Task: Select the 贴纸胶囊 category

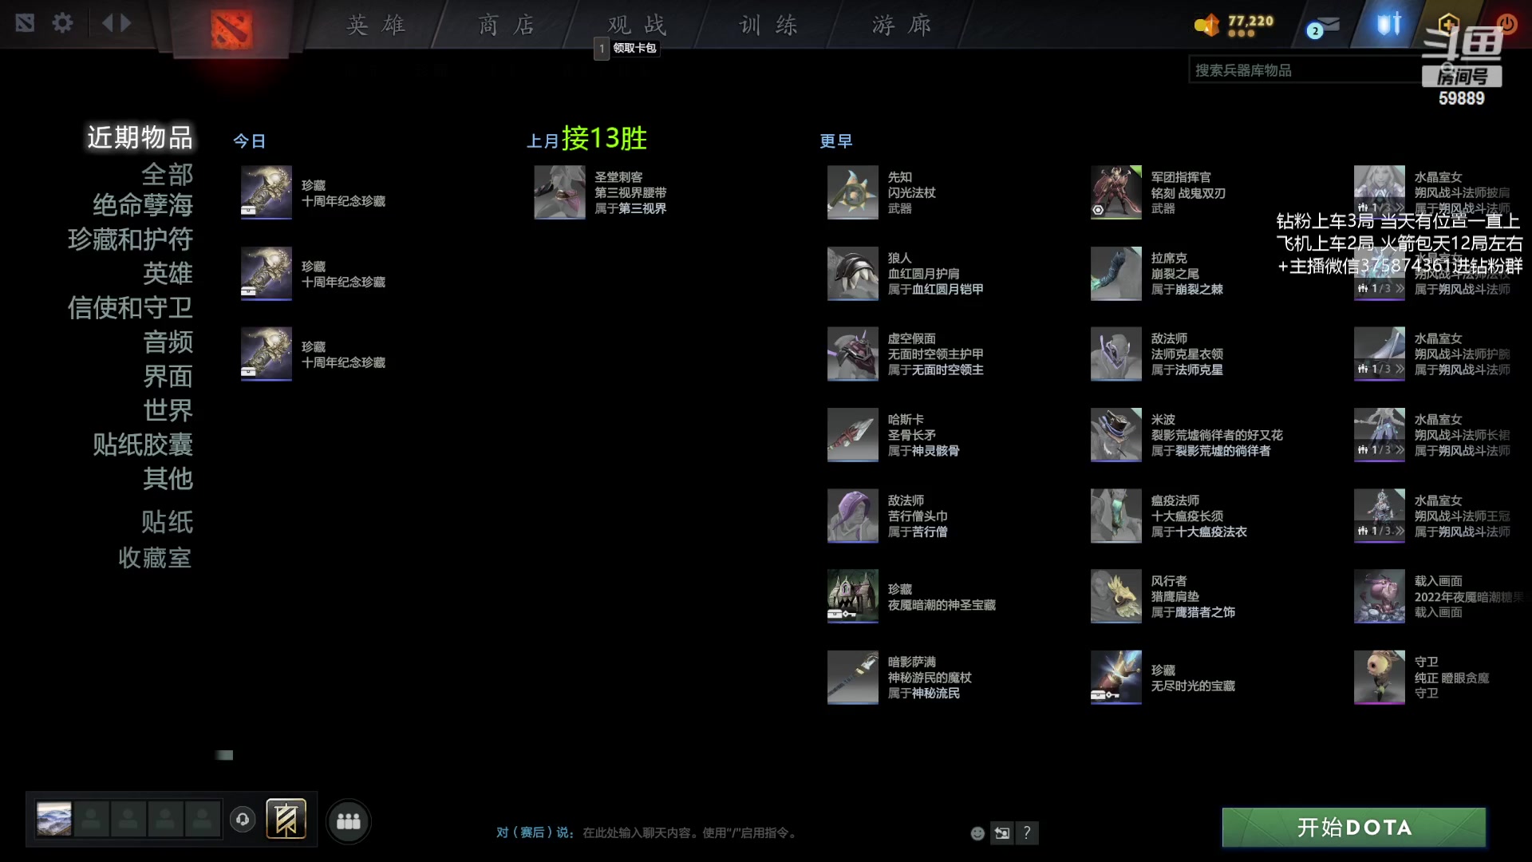Action: click(142, 445)
